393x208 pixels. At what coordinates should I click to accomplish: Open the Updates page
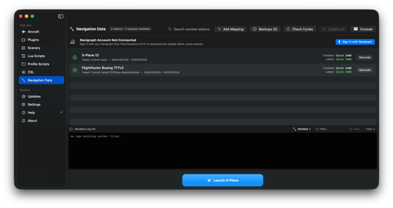tap(41, 96)
